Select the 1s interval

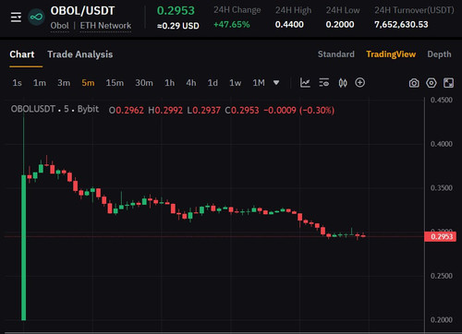coord(17,83)
